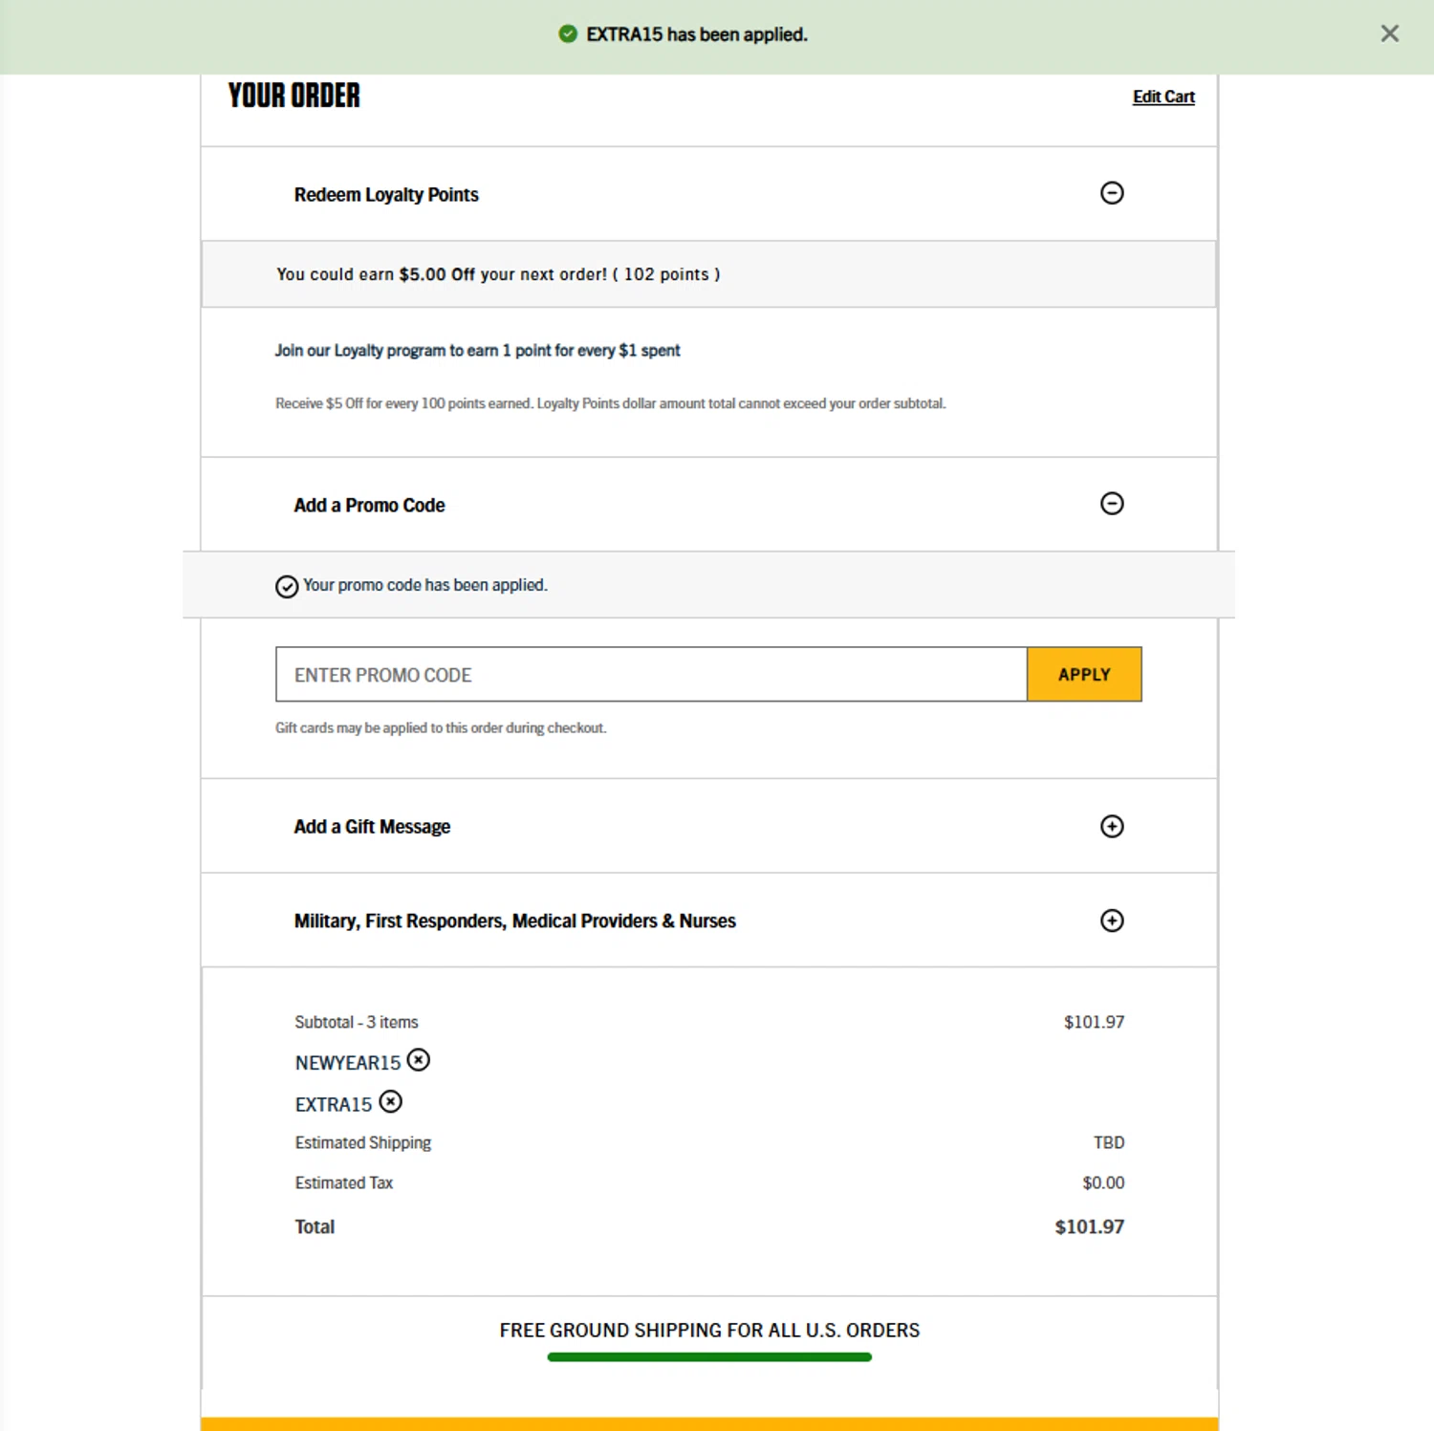The image size is (1434, 1431).
Task: Expand the Add a Gift Message section
Action: coord(1112,826)
